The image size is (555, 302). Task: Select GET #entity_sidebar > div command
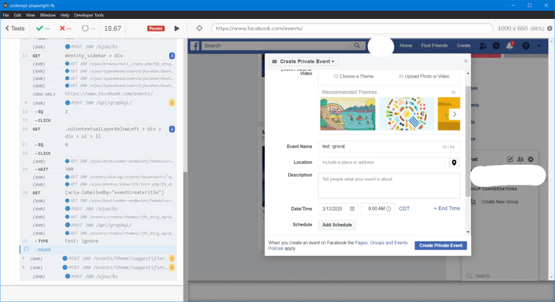point(98,55)
